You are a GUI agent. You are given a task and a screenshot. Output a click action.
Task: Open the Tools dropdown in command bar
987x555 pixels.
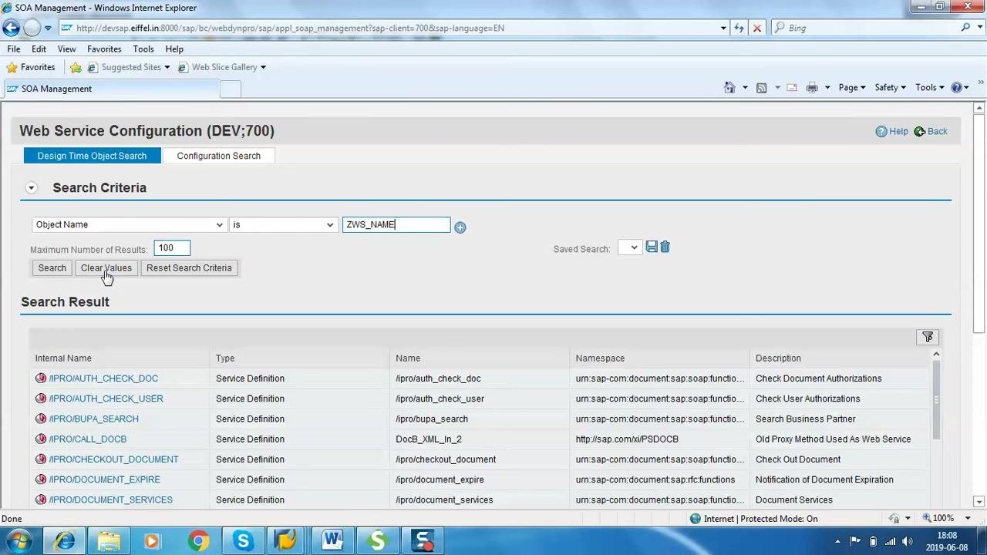point(930,87)
